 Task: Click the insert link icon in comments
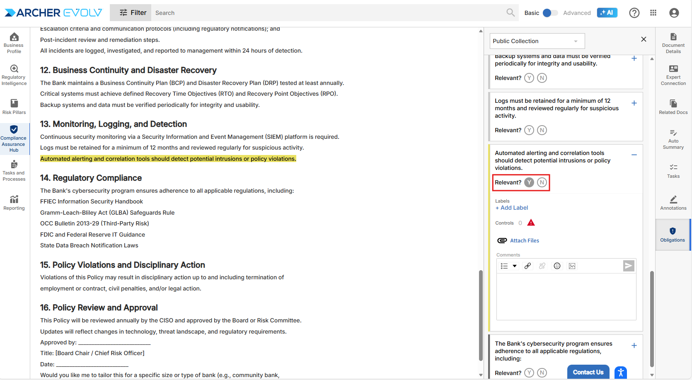(527, 266)
